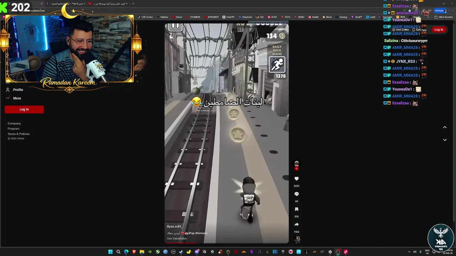Open the video comments bubble icon
This screenshot has width=456, height=256.
(x=296, y=194)
